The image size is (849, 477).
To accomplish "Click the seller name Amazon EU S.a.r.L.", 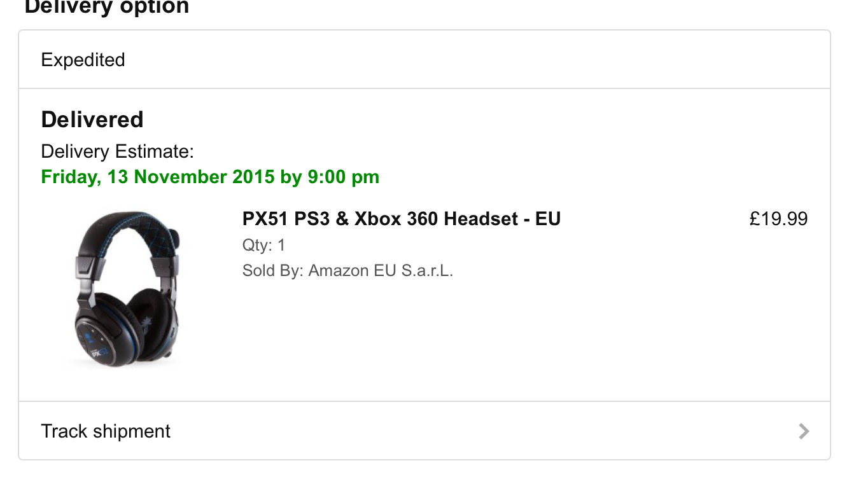I will (381, 271).
